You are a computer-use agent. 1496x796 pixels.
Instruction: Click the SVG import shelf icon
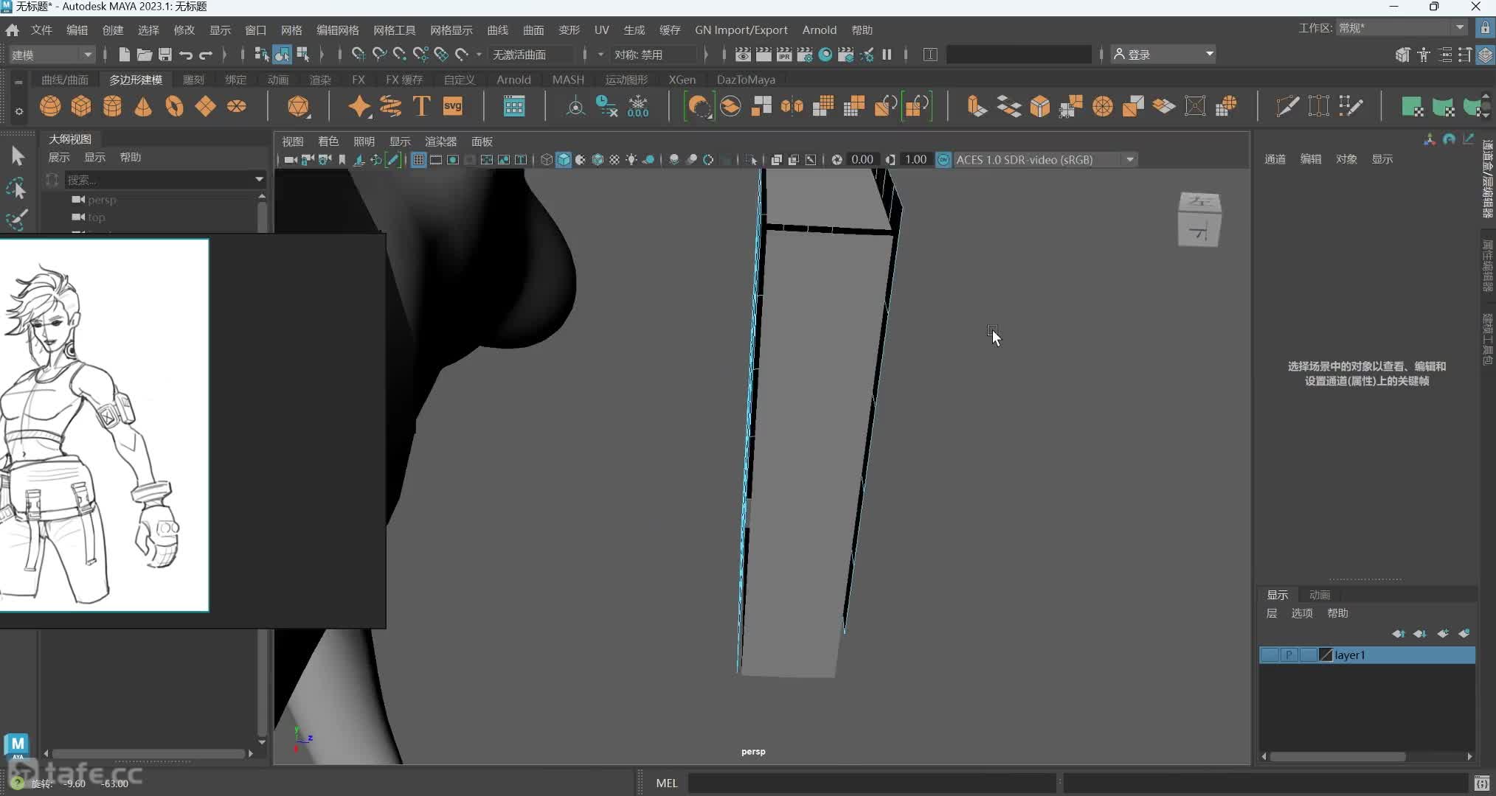452,107
